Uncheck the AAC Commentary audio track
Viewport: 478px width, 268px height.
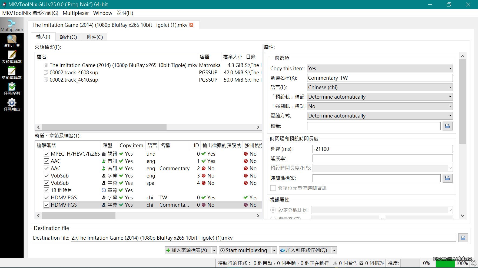pos(47,168)
